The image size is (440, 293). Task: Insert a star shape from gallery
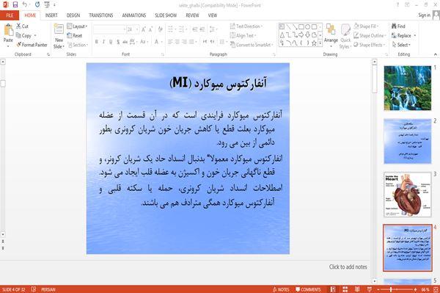314,43
